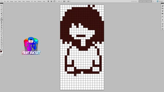Open the 3D menu
This screenshot has height=92, width=164.
[32, 2]
